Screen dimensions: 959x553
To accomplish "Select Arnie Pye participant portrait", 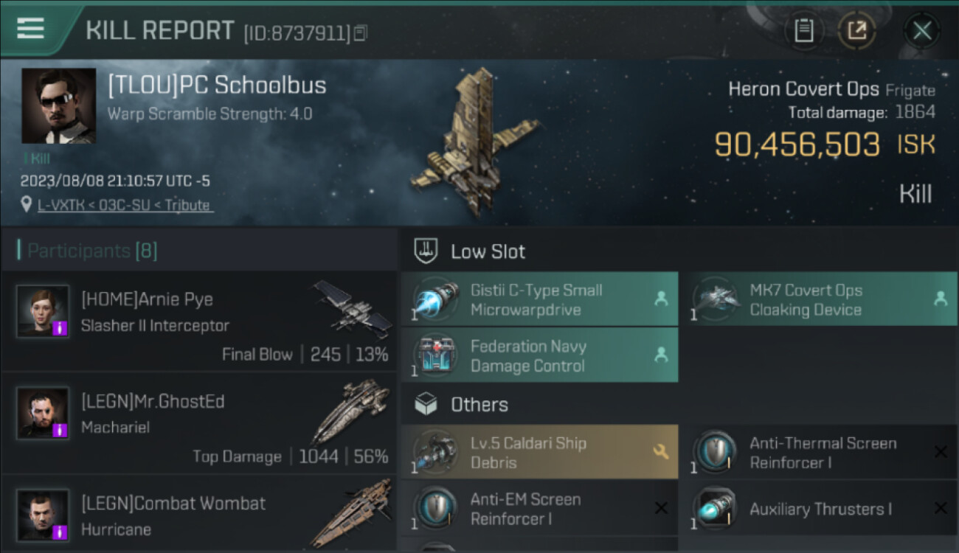I will [x=43, y=311].
